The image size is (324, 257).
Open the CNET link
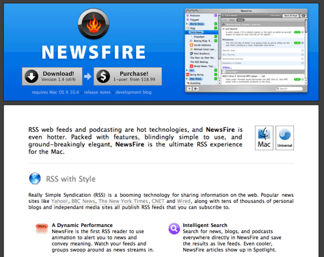[158, 201]
